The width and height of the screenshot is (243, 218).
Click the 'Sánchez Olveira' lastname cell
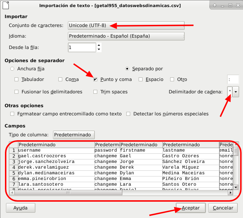[191, 162]
